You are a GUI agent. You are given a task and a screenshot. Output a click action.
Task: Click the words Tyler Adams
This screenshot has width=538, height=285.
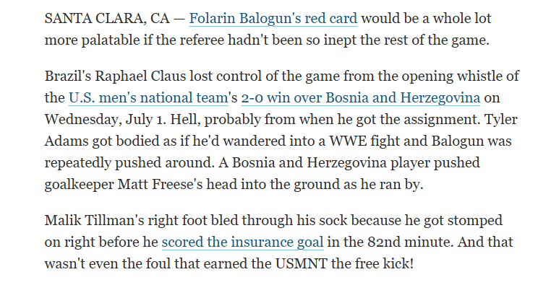501,120
